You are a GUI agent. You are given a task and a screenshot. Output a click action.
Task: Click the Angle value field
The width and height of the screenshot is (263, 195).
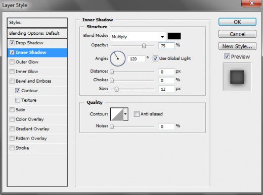pyautogui.click(x=137, y=59)
